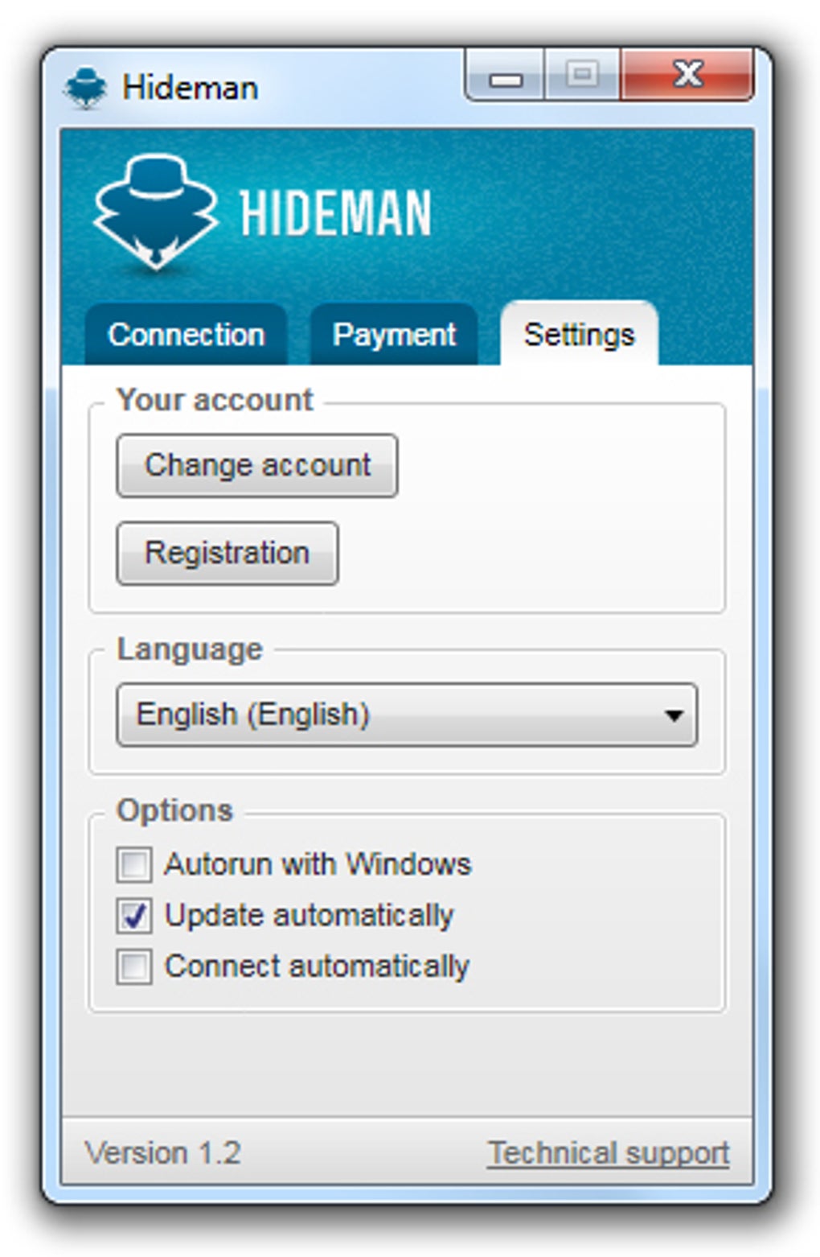Click the disabled maximize window button
The height and width of the screenshot is (1257, 820).
[582, 75]
